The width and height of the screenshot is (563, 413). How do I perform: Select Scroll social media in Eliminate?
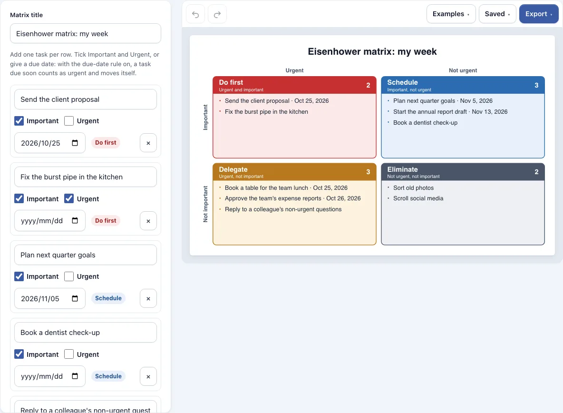418,198
